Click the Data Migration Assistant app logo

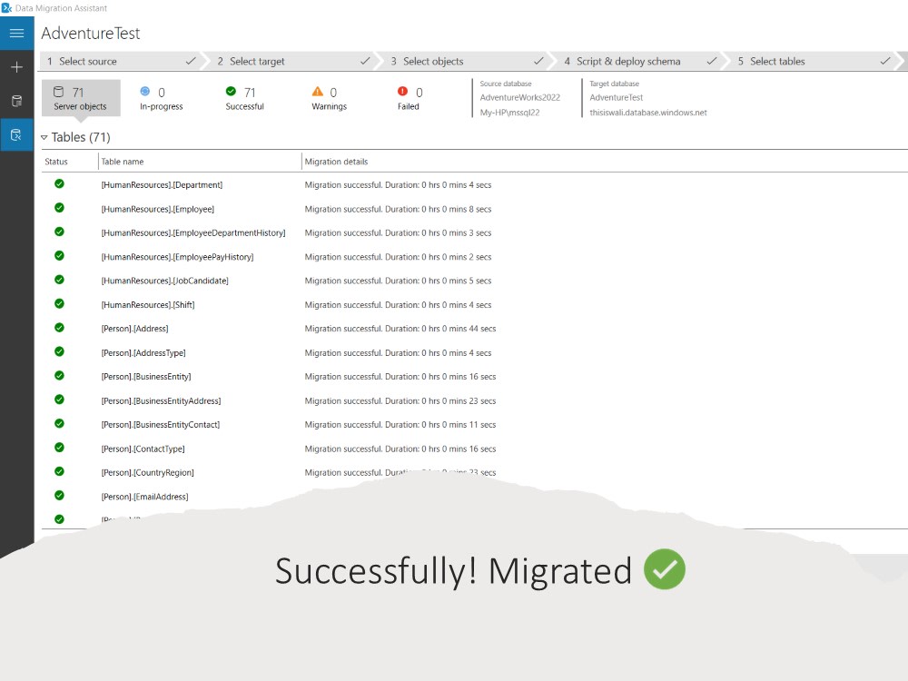click(7, 8)
